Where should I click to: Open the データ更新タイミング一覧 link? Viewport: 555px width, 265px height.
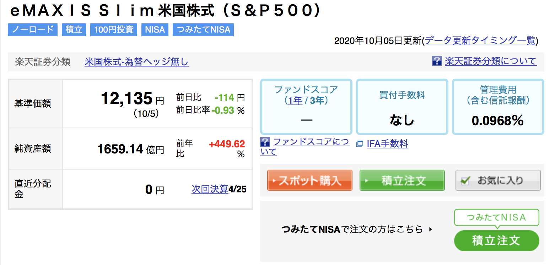pyautogui.click(x=480, y=41)
